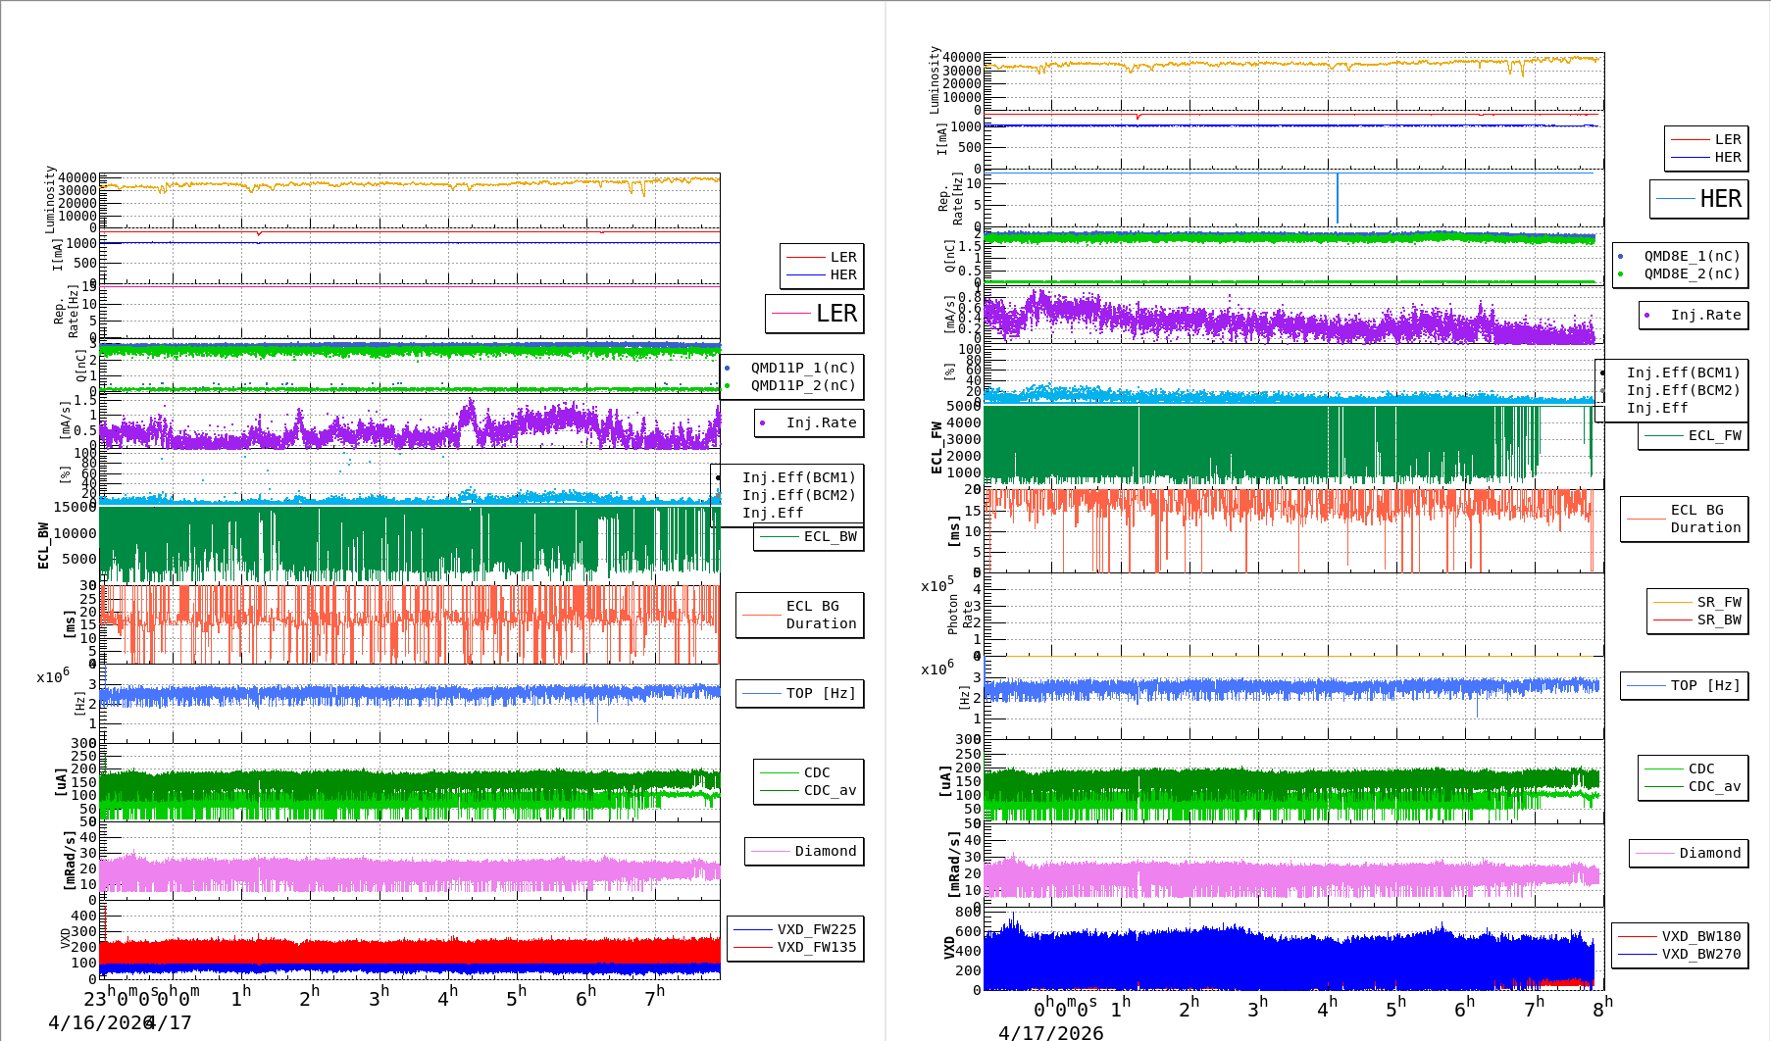Click the VXD_FW135 legend entry
1771x1041 pixels.
816,947
